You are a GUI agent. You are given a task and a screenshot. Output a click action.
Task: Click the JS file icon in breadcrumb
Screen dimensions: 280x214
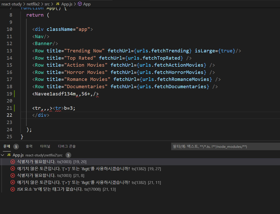click(58, 4)
